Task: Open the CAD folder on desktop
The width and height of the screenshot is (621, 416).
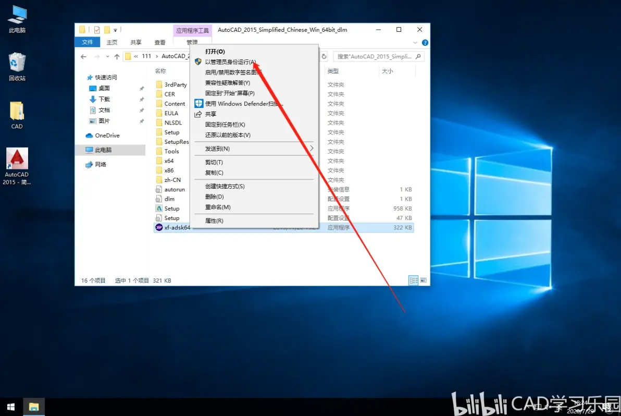Action: [17, 115]
